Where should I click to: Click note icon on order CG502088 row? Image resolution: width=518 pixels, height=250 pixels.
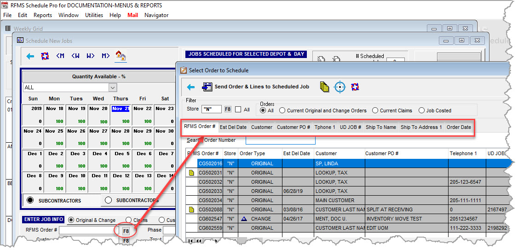(191, 209)
